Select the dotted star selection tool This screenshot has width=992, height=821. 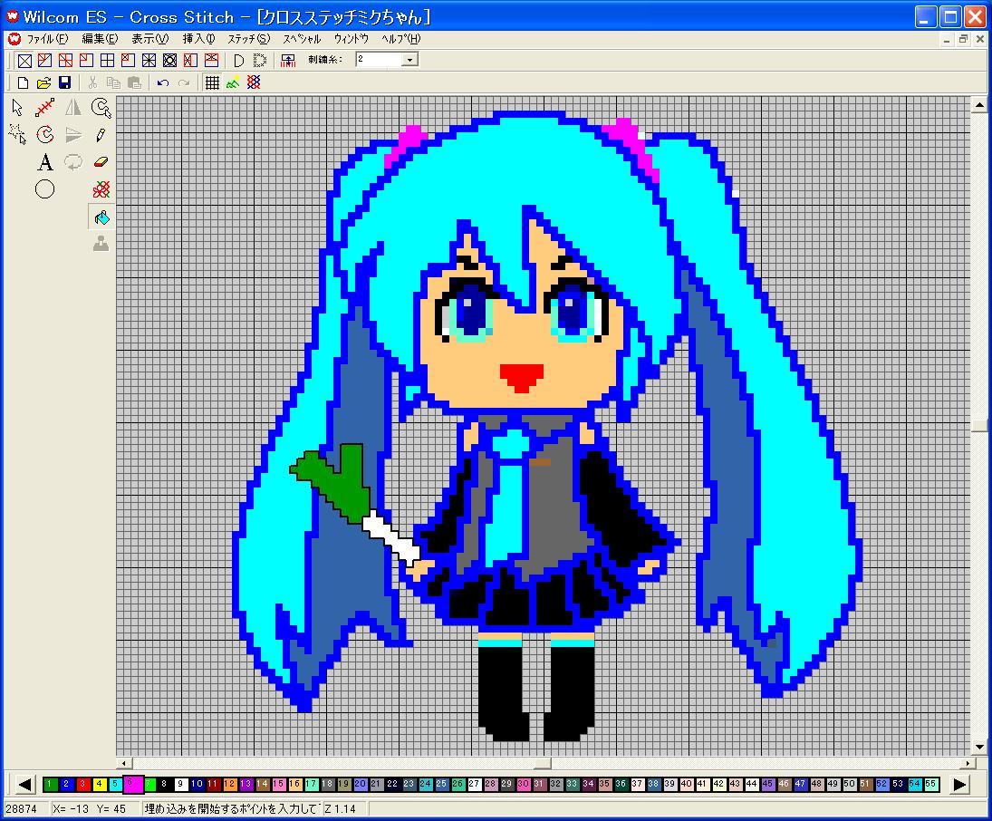tap(17, 134)
